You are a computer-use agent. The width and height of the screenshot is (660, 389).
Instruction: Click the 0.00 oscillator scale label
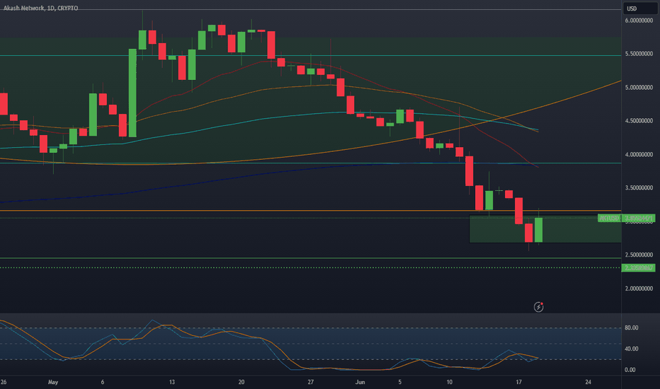630,370
